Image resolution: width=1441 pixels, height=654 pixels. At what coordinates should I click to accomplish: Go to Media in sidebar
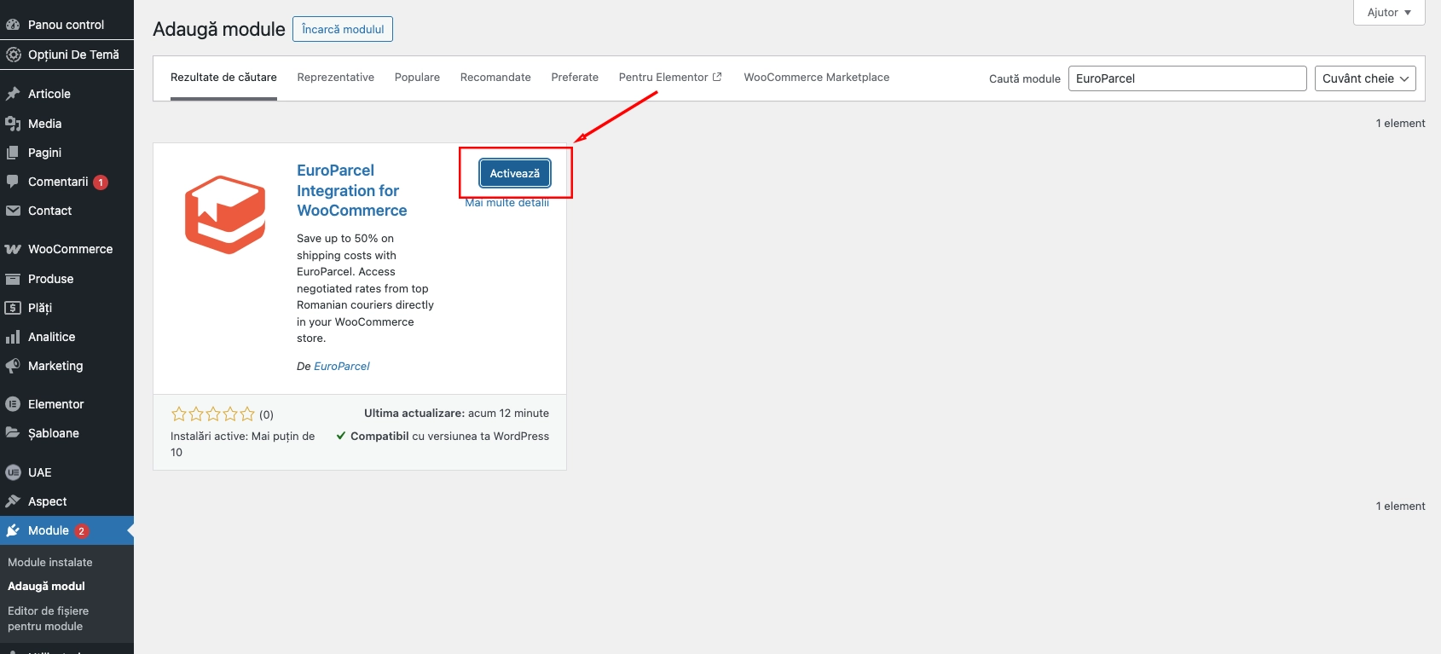(x=44, y=124)
